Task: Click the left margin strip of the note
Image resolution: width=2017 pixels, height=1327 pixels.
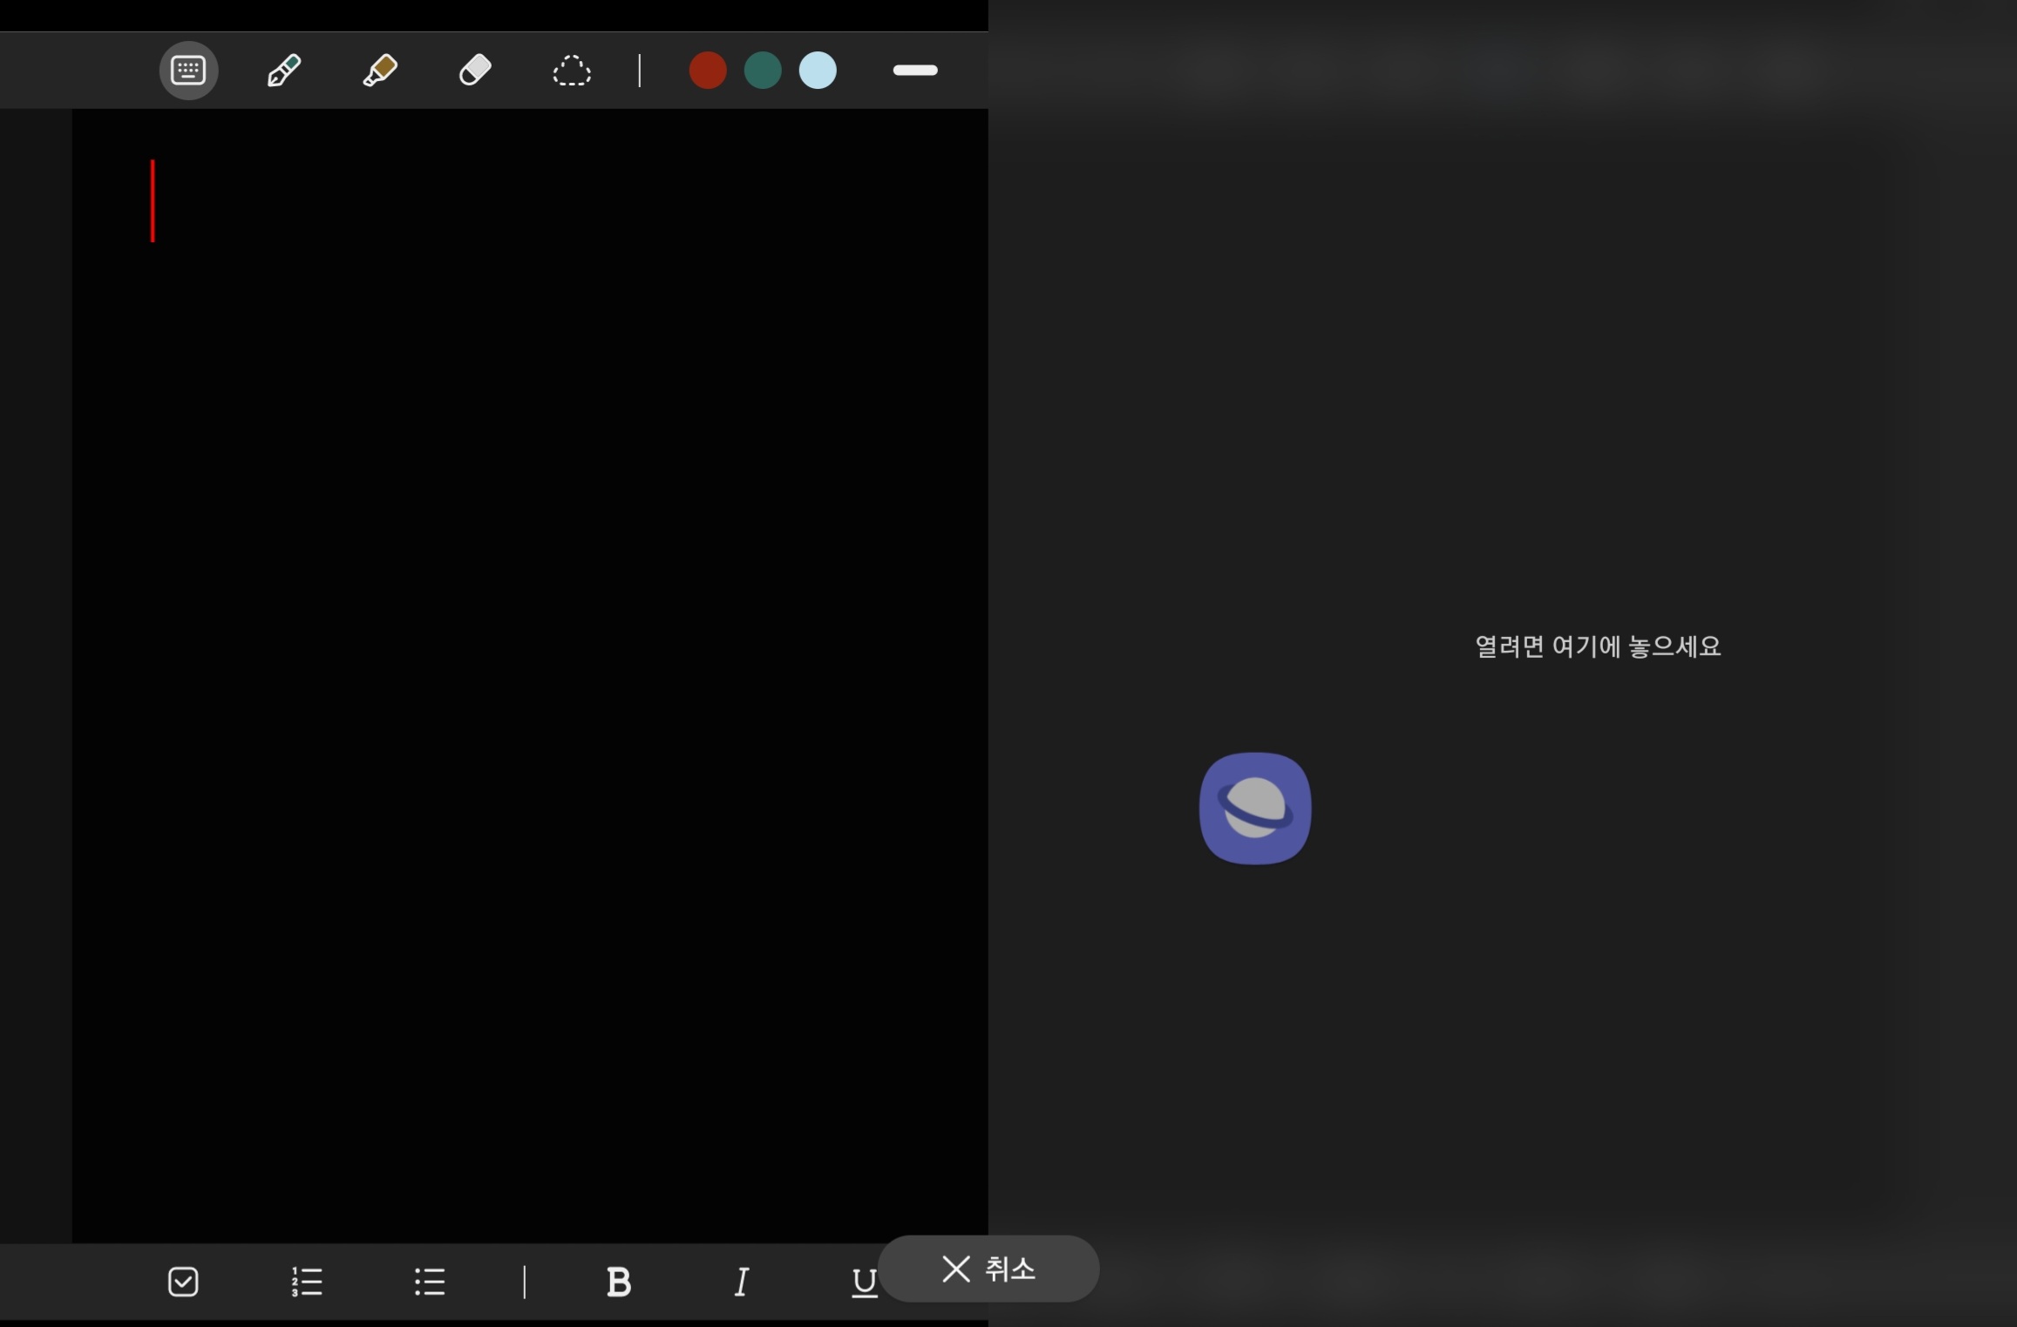Action: pos(36,610)
